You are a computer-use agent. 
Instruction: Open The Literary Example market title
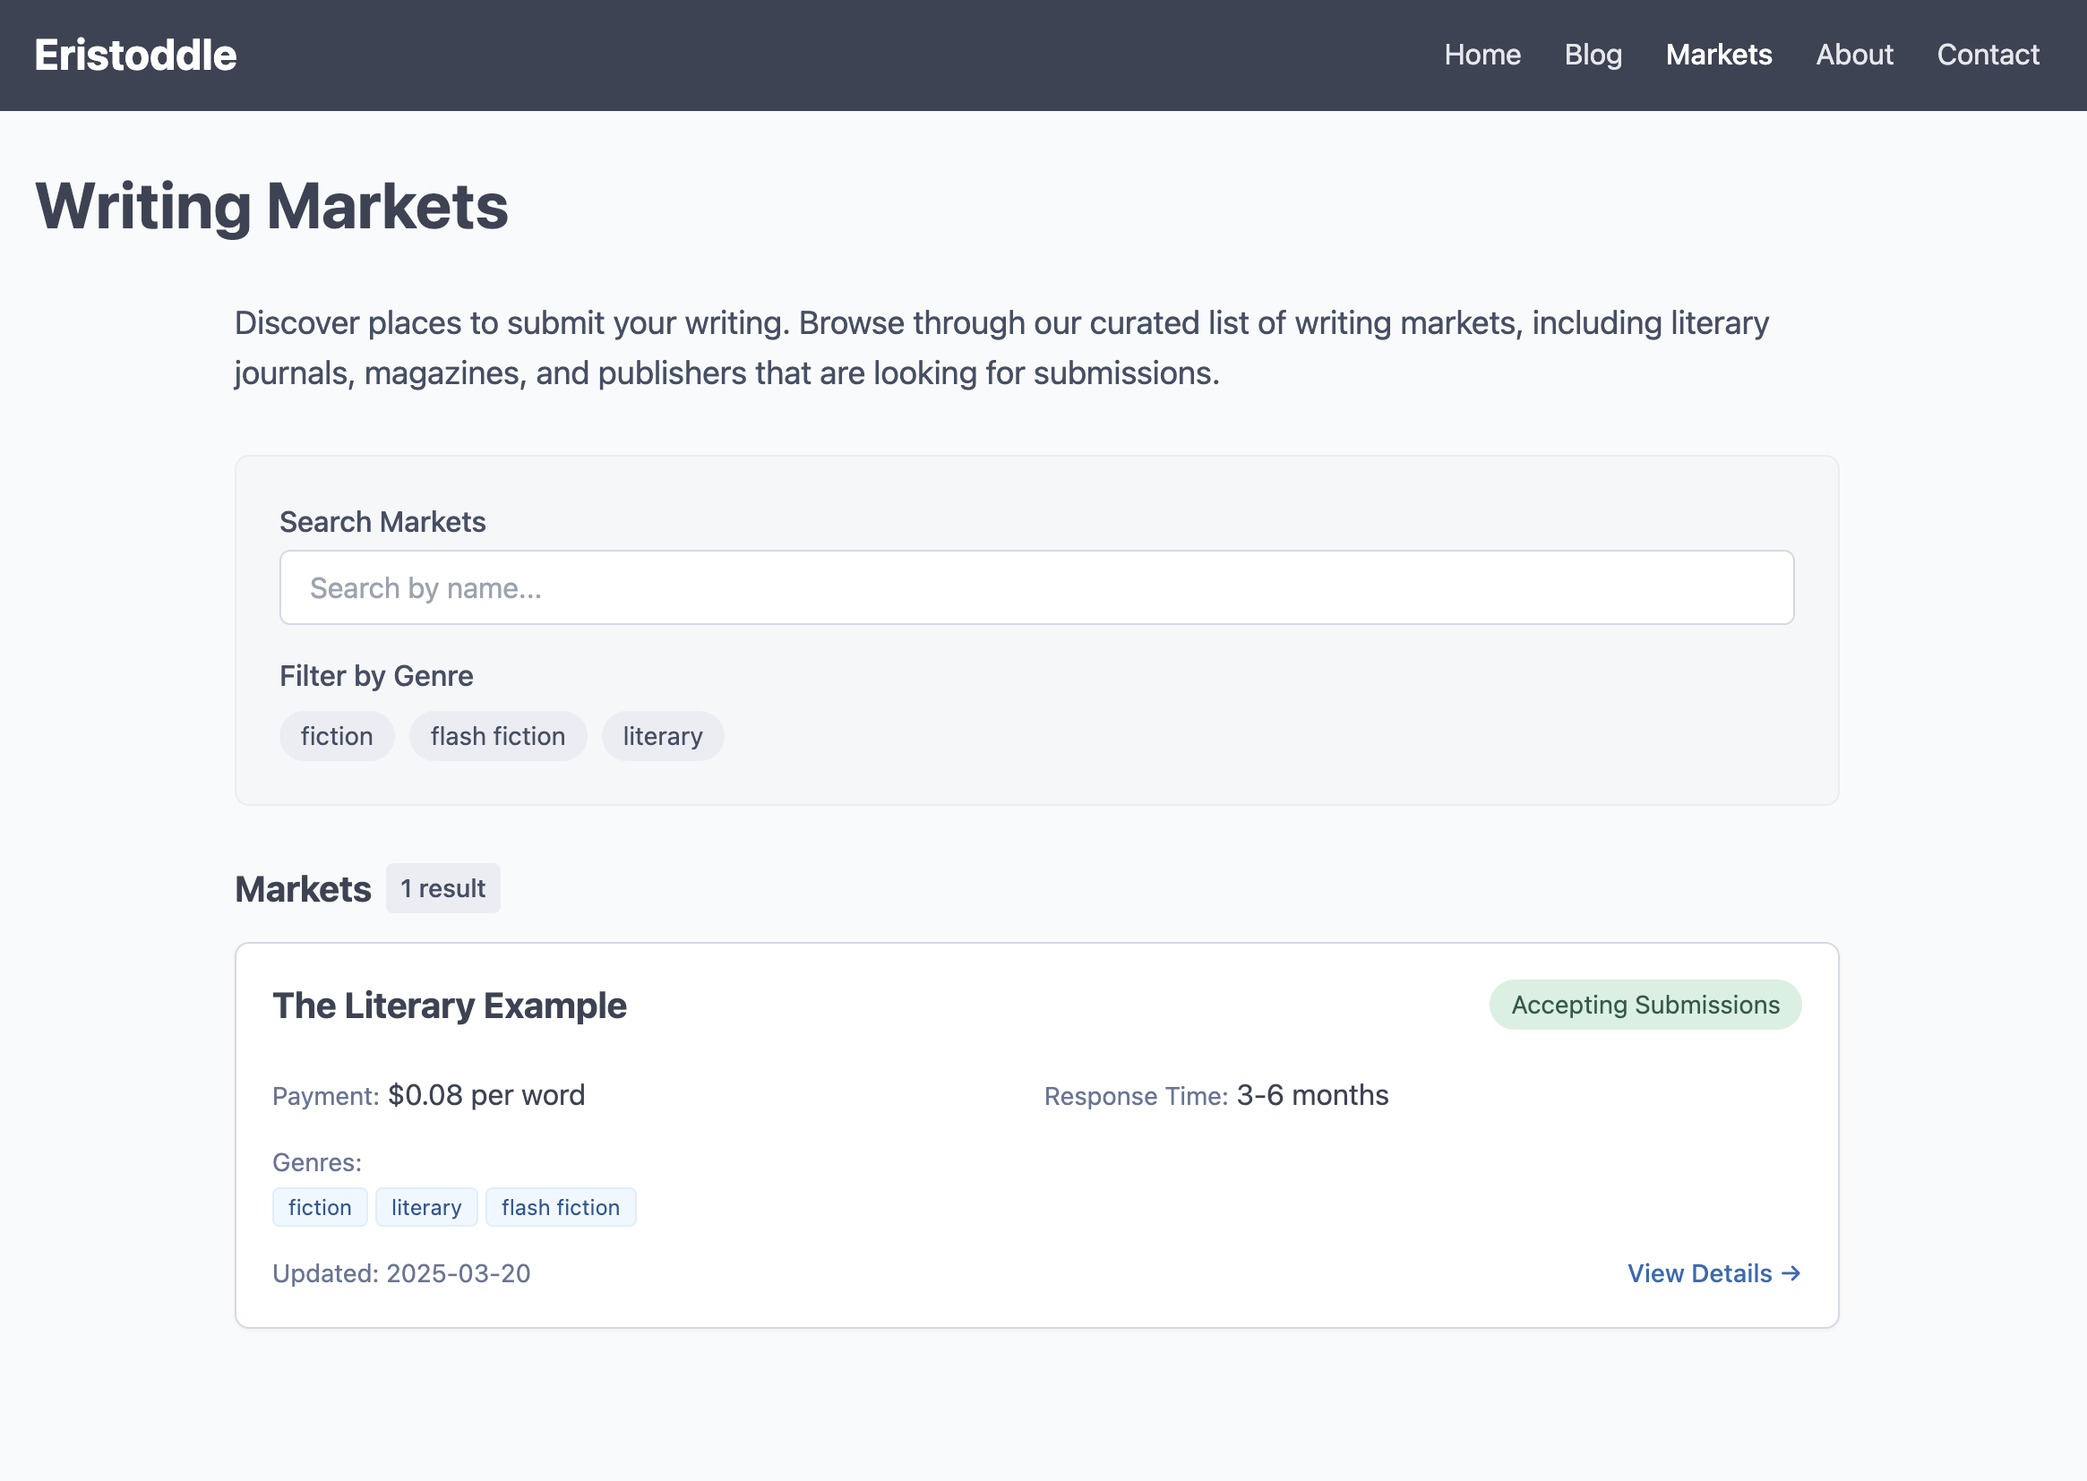coord(449,1005)
